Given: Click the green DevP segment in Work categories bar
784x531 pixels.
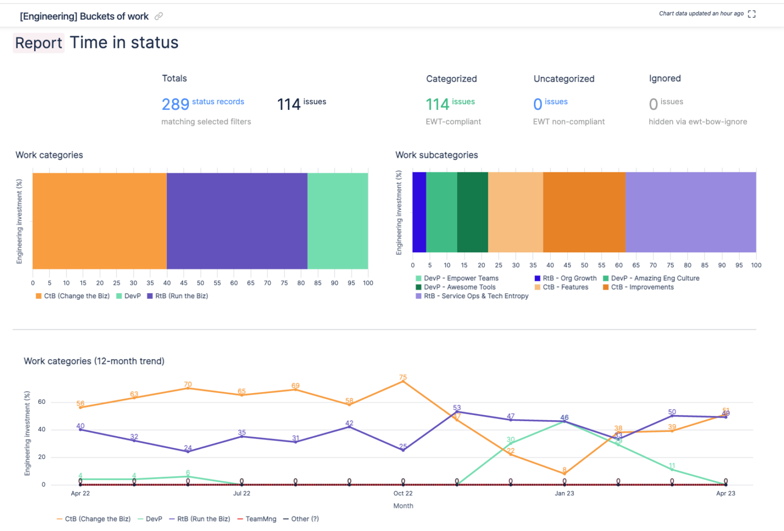Looking at the screenshot, I should click(337, 221).
